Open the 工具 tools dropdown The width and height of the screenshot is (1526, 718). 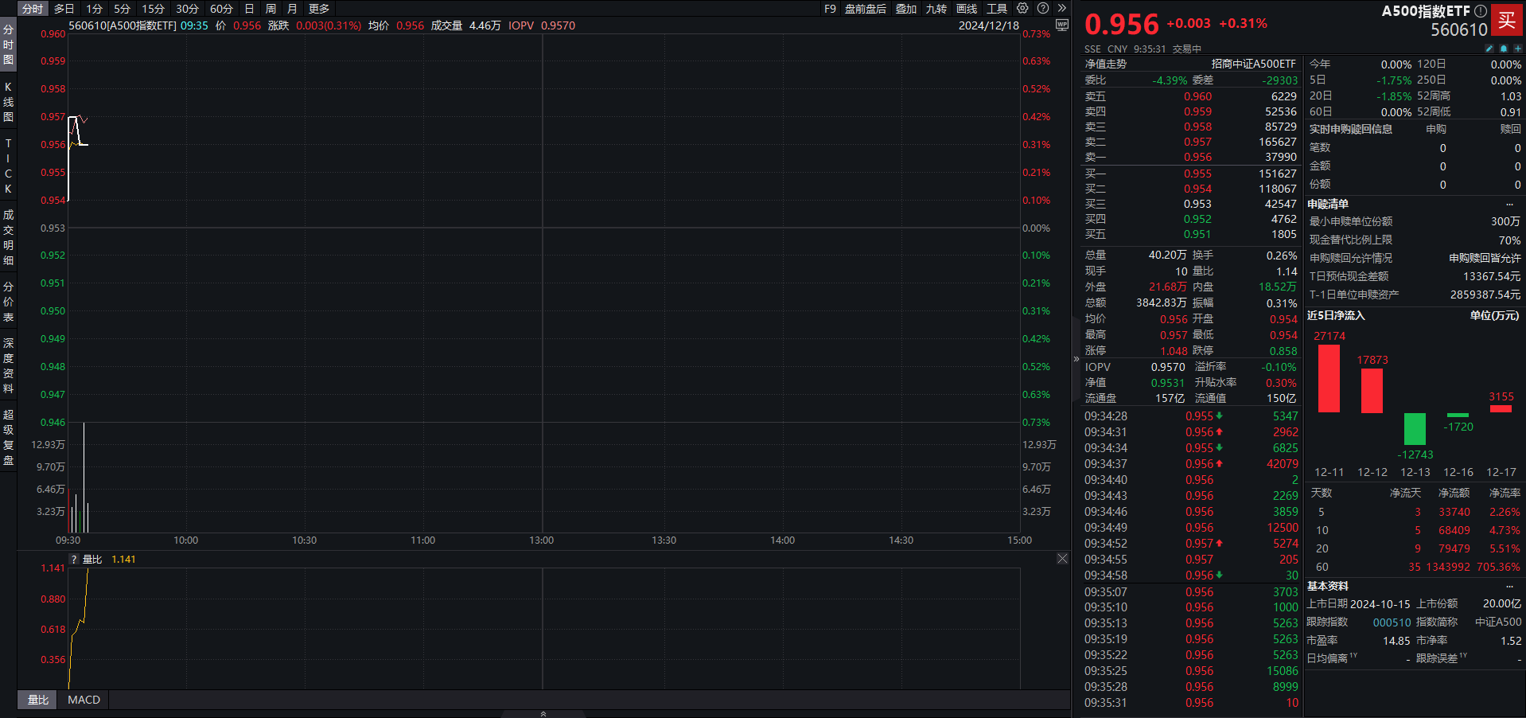coord(997,9)
